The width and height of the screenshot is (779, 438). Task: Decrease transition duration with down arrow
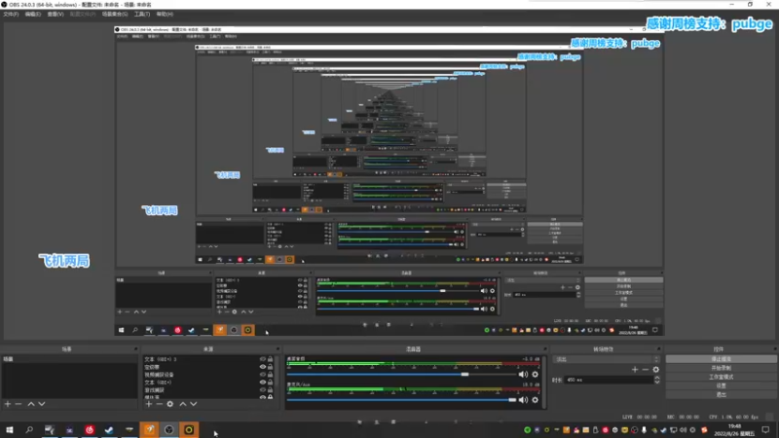(x=656, y=382)
